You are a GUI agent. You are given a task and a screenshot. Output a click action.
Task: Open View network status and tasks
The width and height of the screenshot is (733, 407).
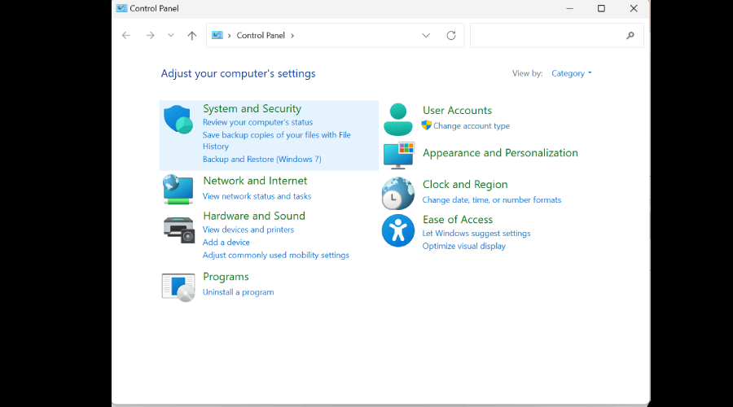pyautogui.click(x=257, y=196)
